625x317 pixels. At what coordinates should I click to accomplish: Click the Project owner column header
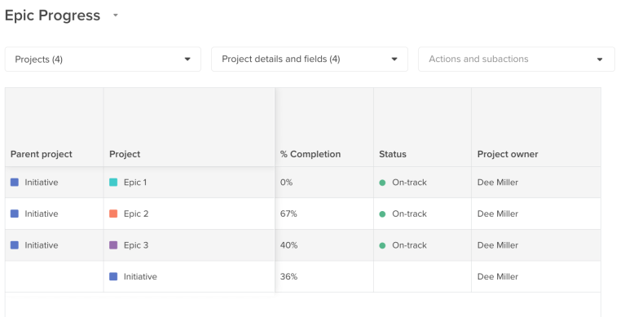click(508, 154)
